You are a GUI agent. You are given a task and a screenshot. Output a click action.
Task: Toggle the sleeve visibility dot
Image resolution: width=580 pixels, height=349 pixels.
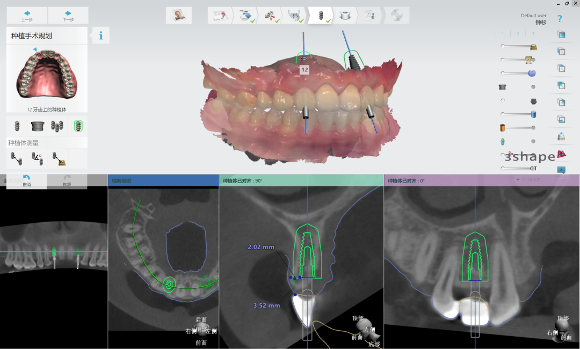pos(533,86)
